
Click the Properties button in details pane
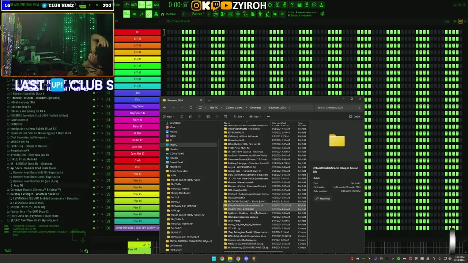pyautogui.click(x=323, y=198)
